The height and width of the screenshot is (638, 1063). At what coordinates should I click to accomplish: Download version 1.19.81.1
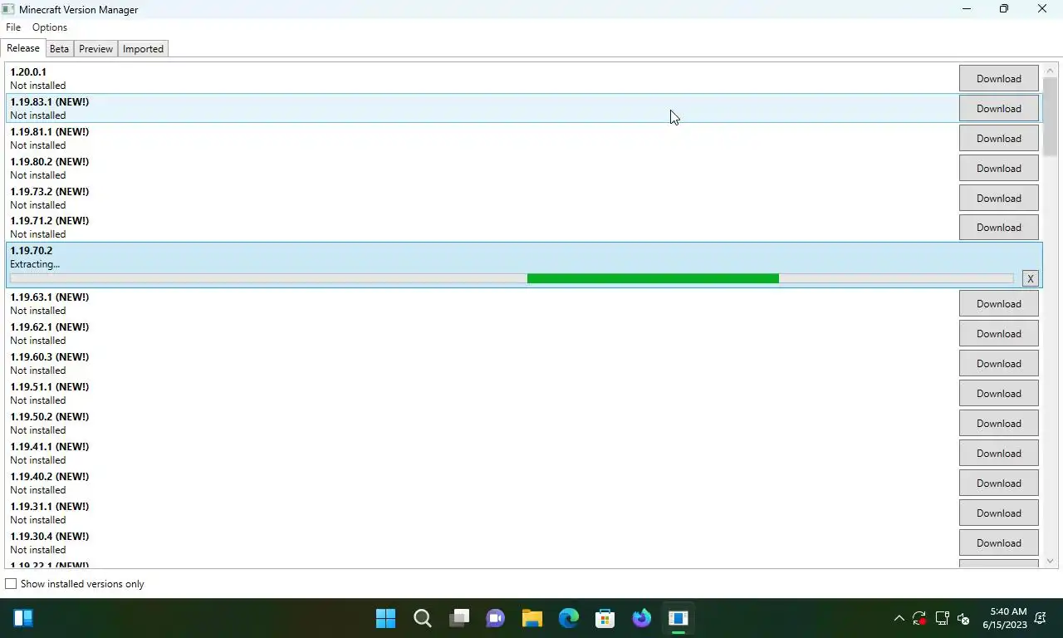[998, 139]
